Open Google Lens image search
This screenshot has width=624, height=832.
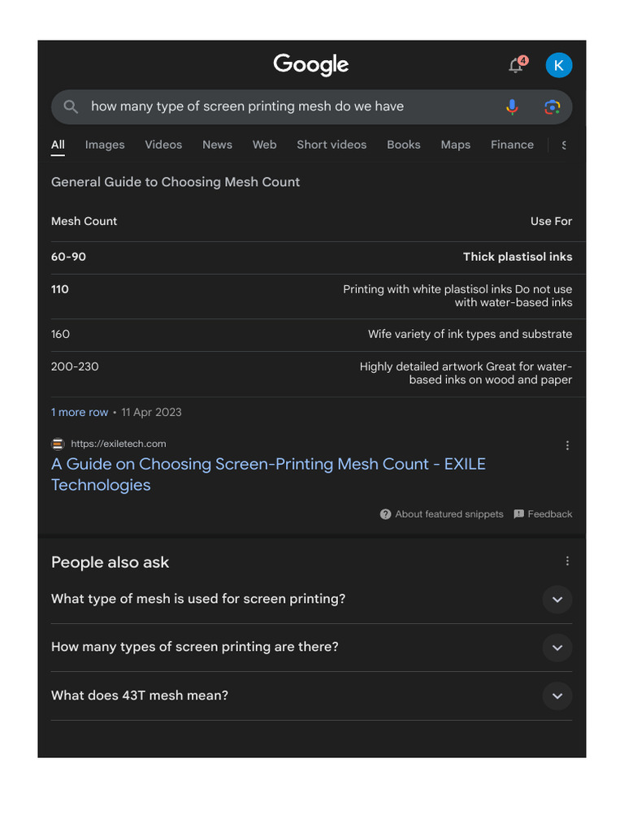point(552,106)
